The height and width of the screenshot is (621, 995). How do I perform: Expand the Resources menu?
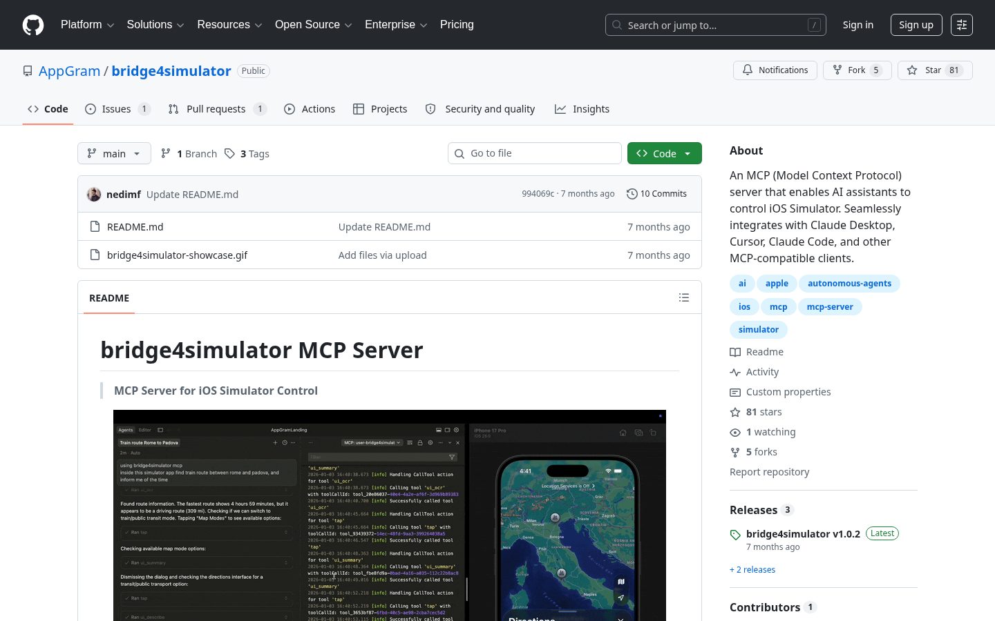point(229,25)
